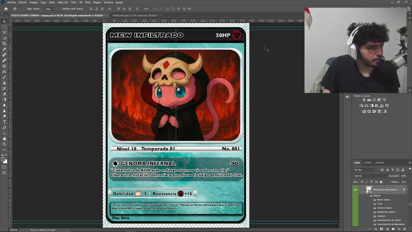The image size is (412, 232).
Task: Add Levels adjustment layer
Action: [369, 100]
